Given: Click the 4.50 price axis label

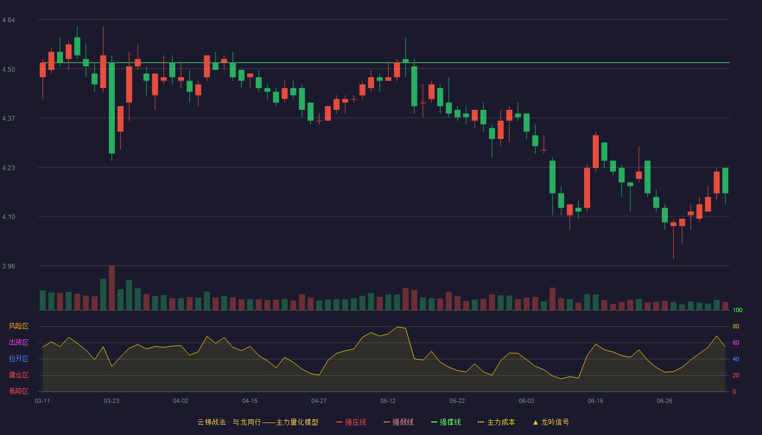Looking at the screenshot, I should point(9,69).
